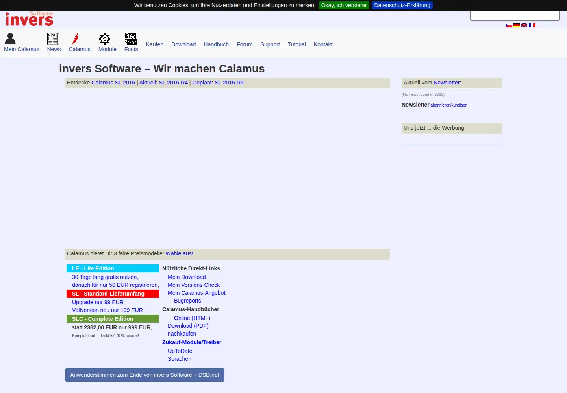Image resolution: width=567 pixels, height=393 pixels.
Task: Select Kontakt in the navigation bar
Action: (323, 44)
